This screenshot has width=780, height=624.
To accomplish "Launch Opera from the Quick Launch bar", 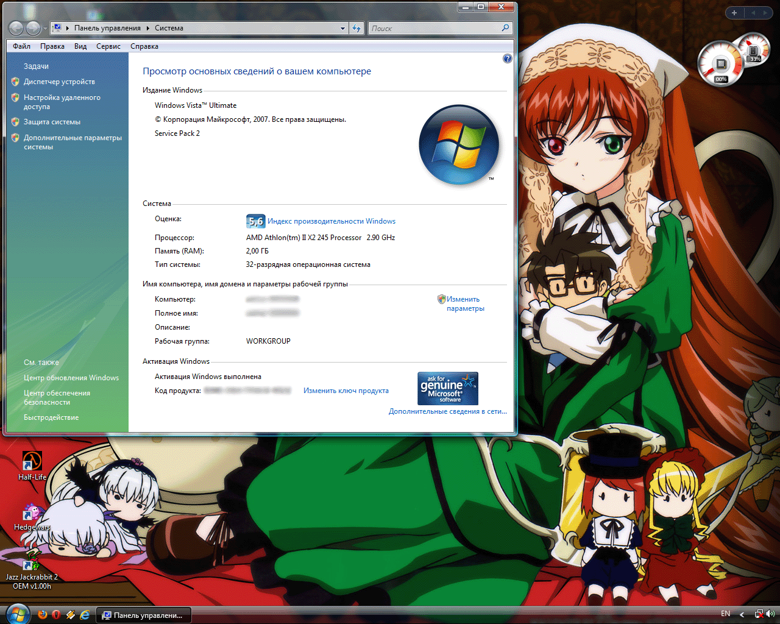I will [56, 615].
